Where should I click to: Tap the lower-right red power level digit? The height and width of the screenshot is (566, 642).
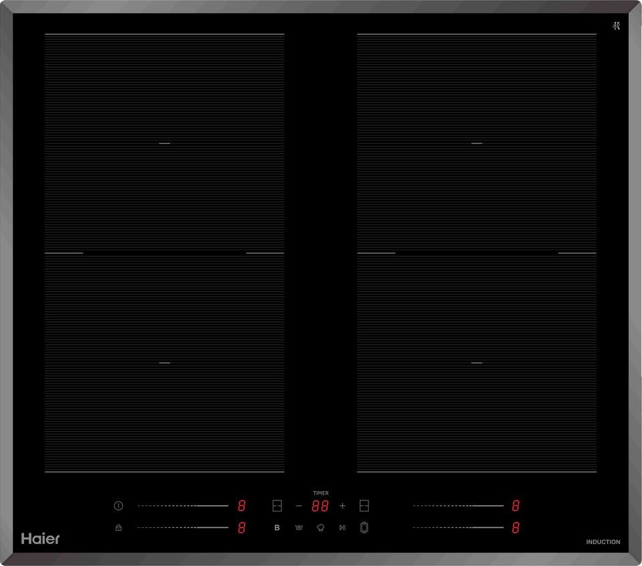click(516, 527)
